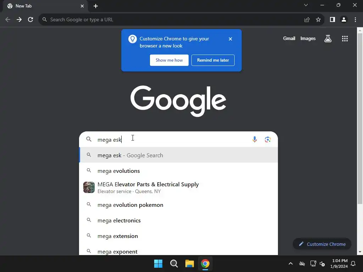The width and height of the screenshot is (363, 272).
Task: Open the Windows Start menu
Action: click(x=158, y=263)
